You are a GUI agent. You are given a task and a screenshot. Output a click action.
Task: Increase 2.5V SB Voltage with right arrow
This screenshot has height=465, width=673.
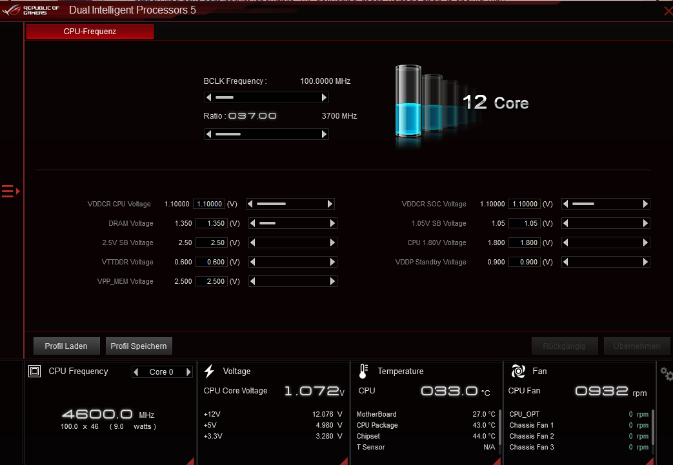click(x=333, y=242)
